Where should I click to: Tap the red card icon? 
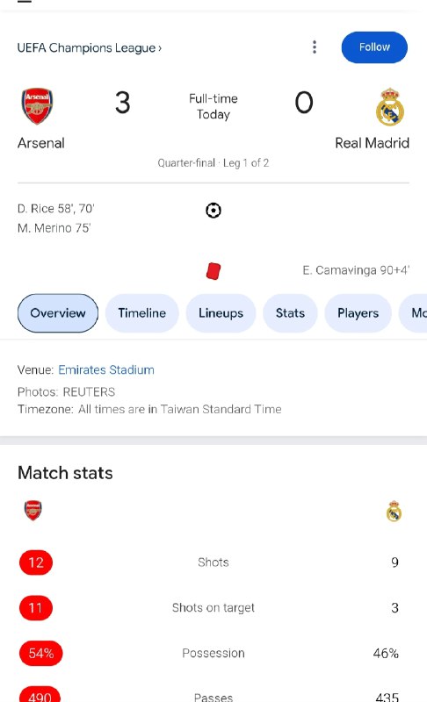213,271
